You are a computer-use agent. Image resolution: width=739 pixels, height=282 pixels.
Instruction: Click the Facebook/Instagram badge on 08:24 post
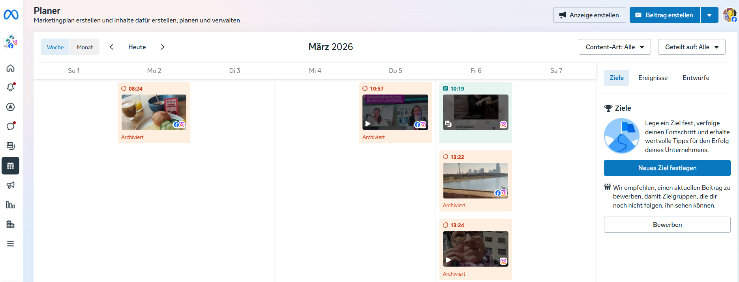tap(179, 125)
